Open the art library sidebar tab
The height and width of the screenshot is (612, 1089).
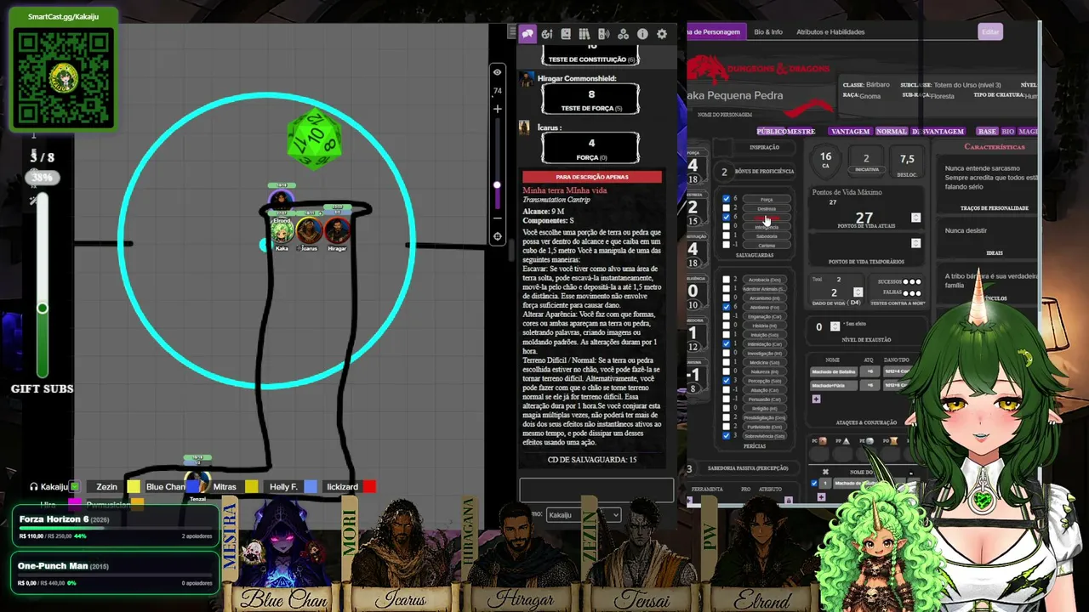click(547, 34)
